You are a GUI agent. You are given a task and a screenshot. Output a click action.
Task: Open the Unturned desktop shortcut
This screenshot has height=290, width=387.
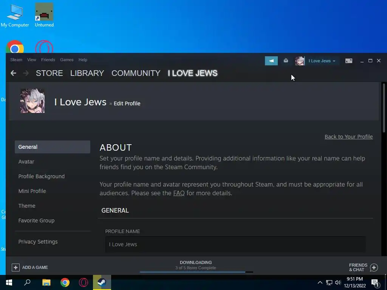44,15
